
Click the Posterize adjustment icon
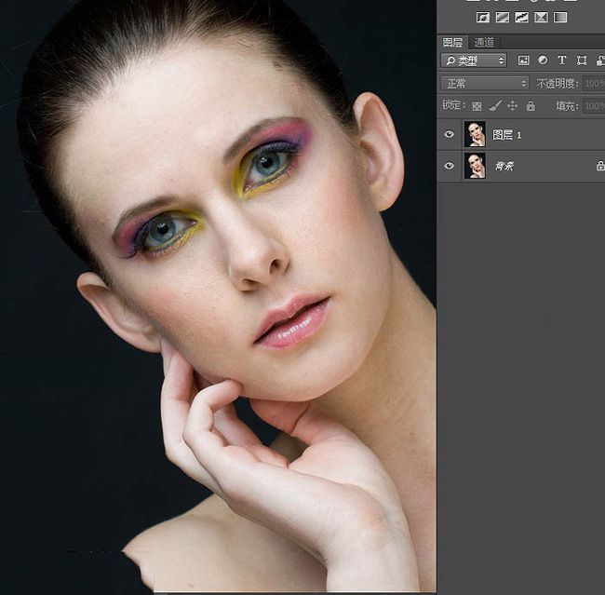pos(503,18)
